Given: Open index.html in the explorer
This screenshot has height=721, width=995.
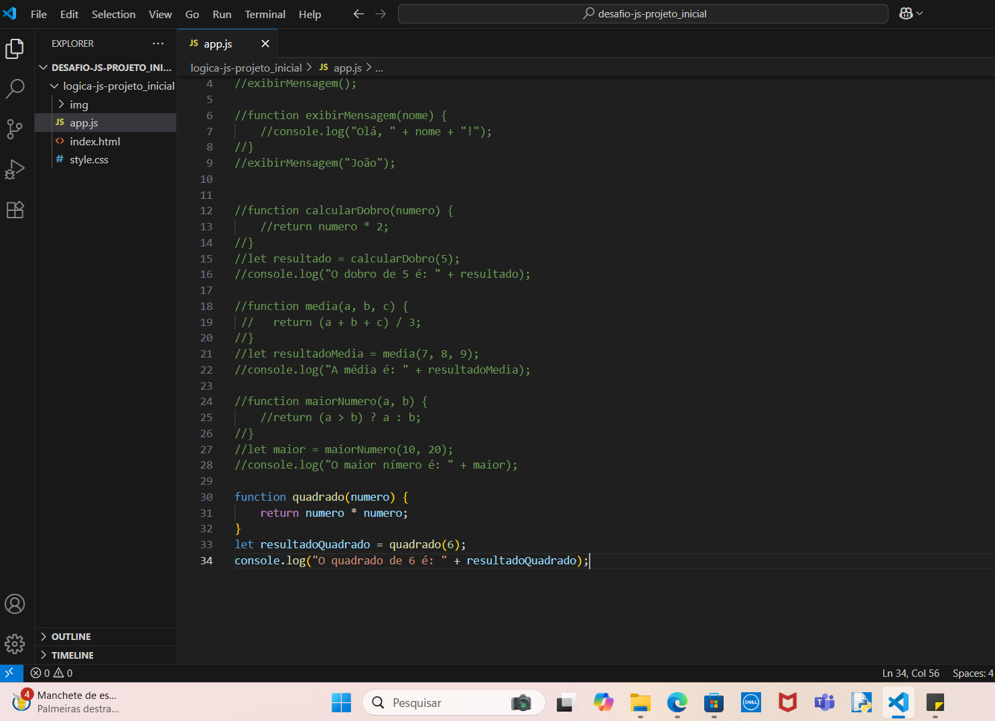Looking at the screenshot, I should [106, 141].
